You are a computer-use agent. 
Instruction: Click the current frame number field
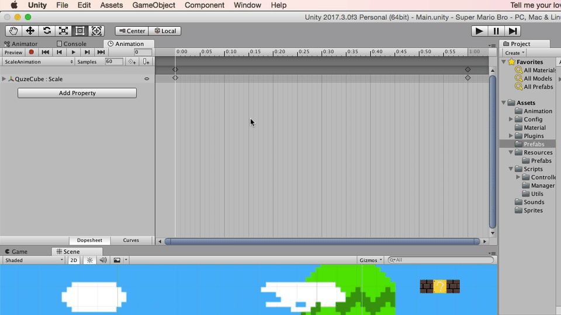pos(143,52)
